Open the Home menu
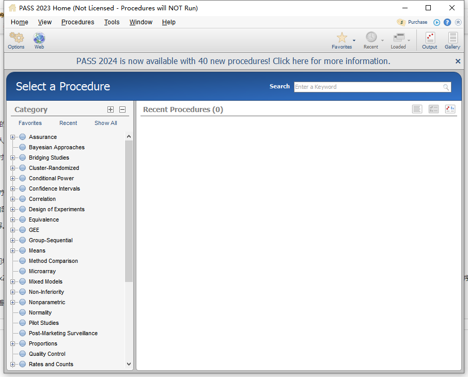Image resolution: width=468 pixels, height=377 pixels. (20, 22)
